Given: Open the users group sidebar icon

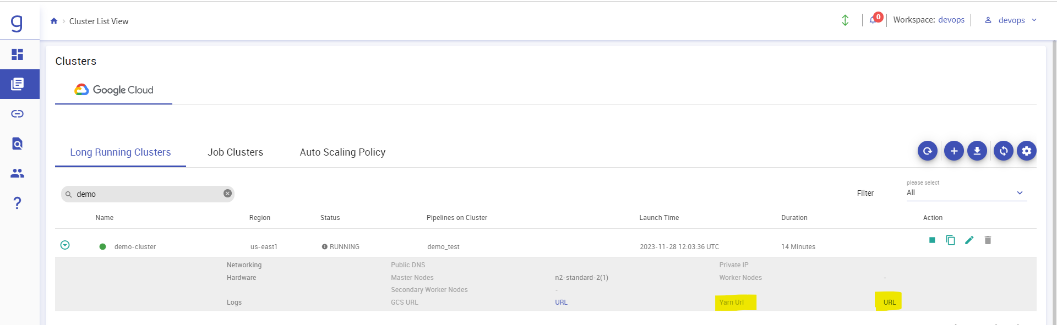Looking at the screenshot, I should point(18,173).
